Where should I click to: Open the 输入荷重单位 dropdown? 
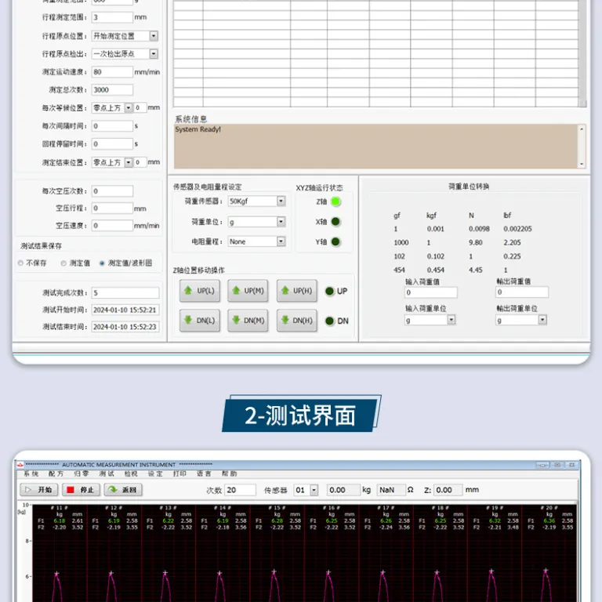[x=451, y=320]
